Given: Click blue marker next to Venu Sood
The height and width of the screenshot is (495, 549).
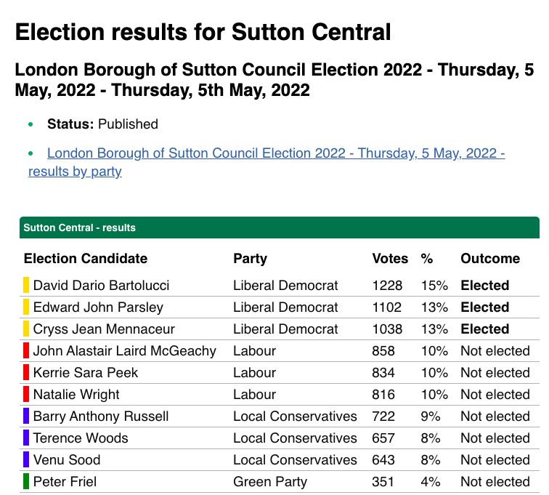Looking at the screenshot, I should [x=26, y=459].
